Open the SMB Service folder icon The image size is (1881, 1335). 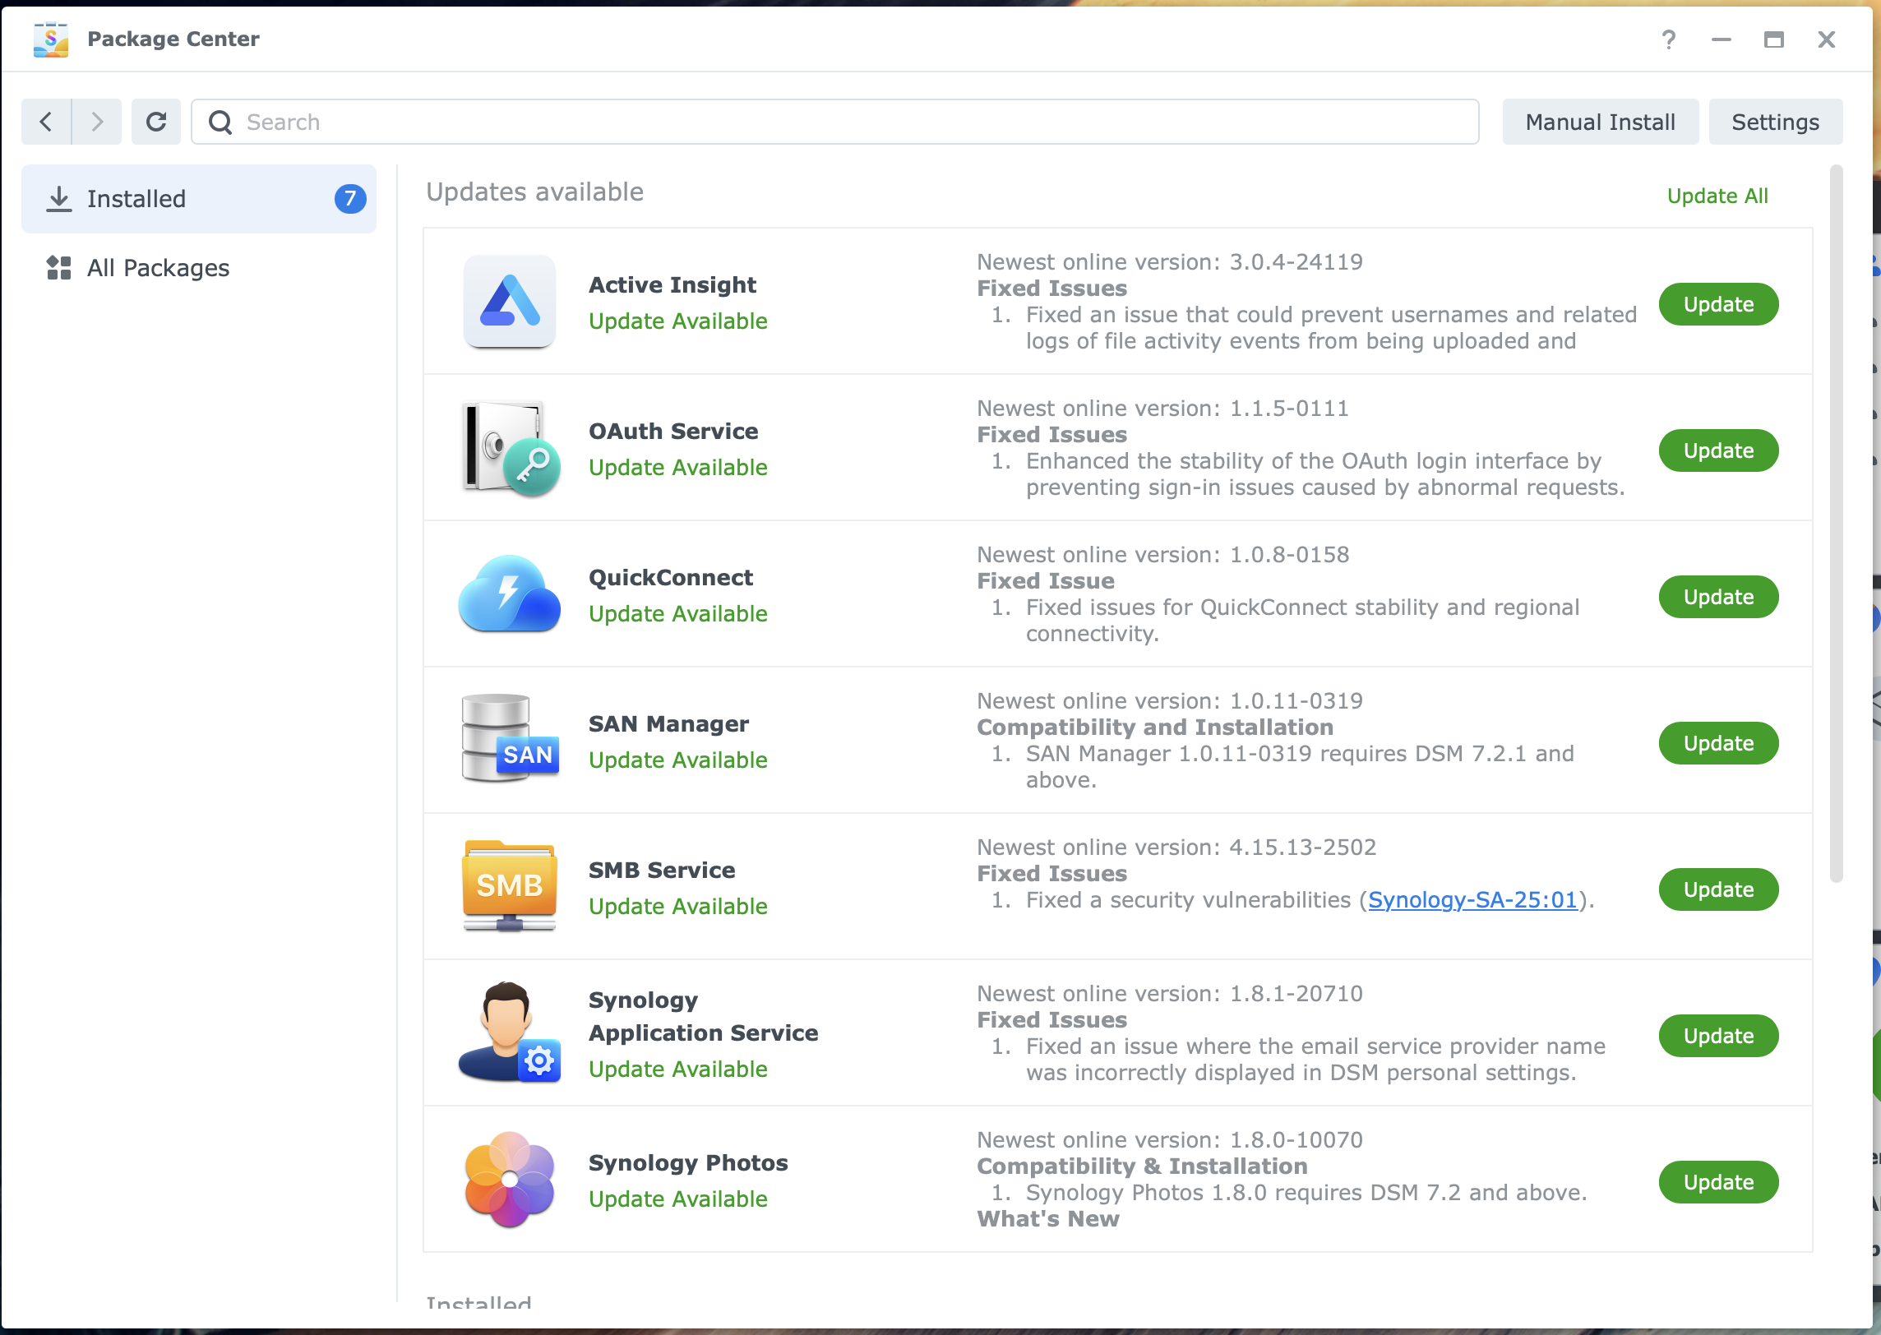(509, 885)
